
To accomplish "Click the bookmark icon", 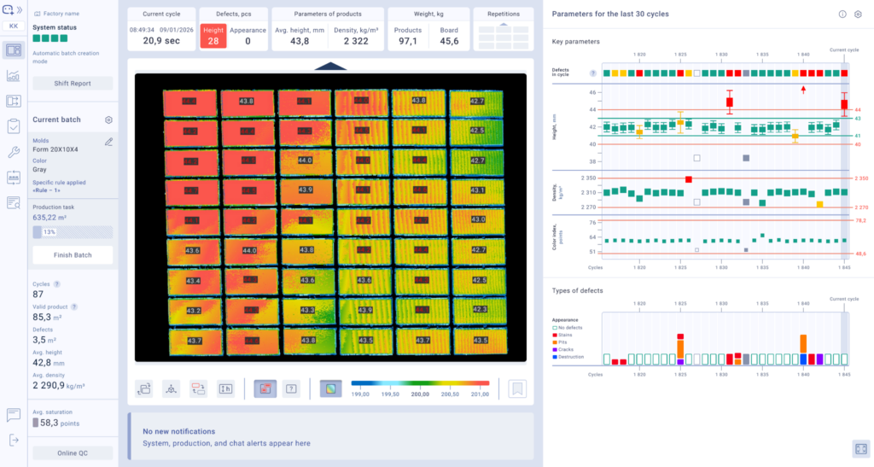I will point(517,388).
